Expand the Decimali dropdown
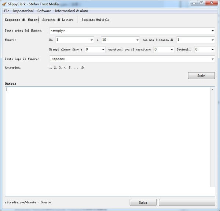Viewport: 220px width, 211px height. click(212, 49)
